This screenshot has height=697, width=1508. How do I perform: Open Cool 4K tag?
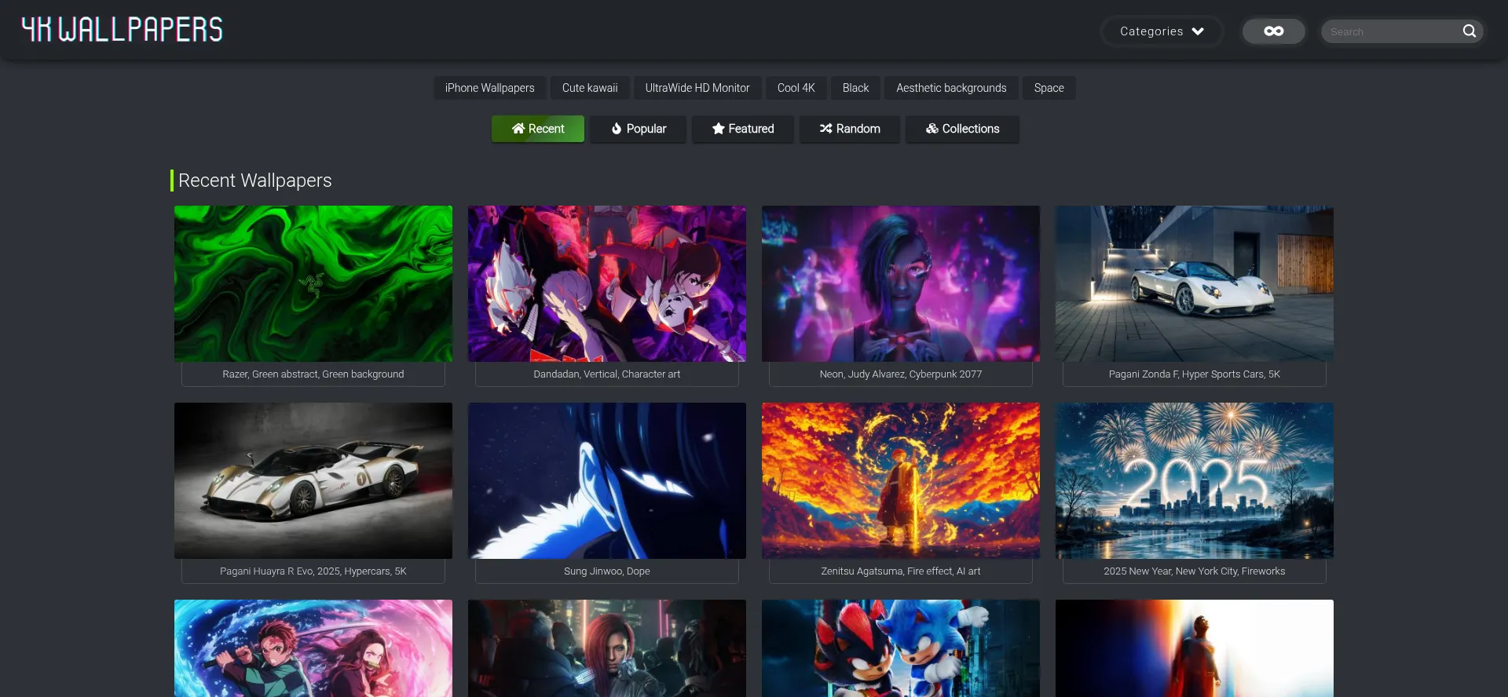coord(796,88)
